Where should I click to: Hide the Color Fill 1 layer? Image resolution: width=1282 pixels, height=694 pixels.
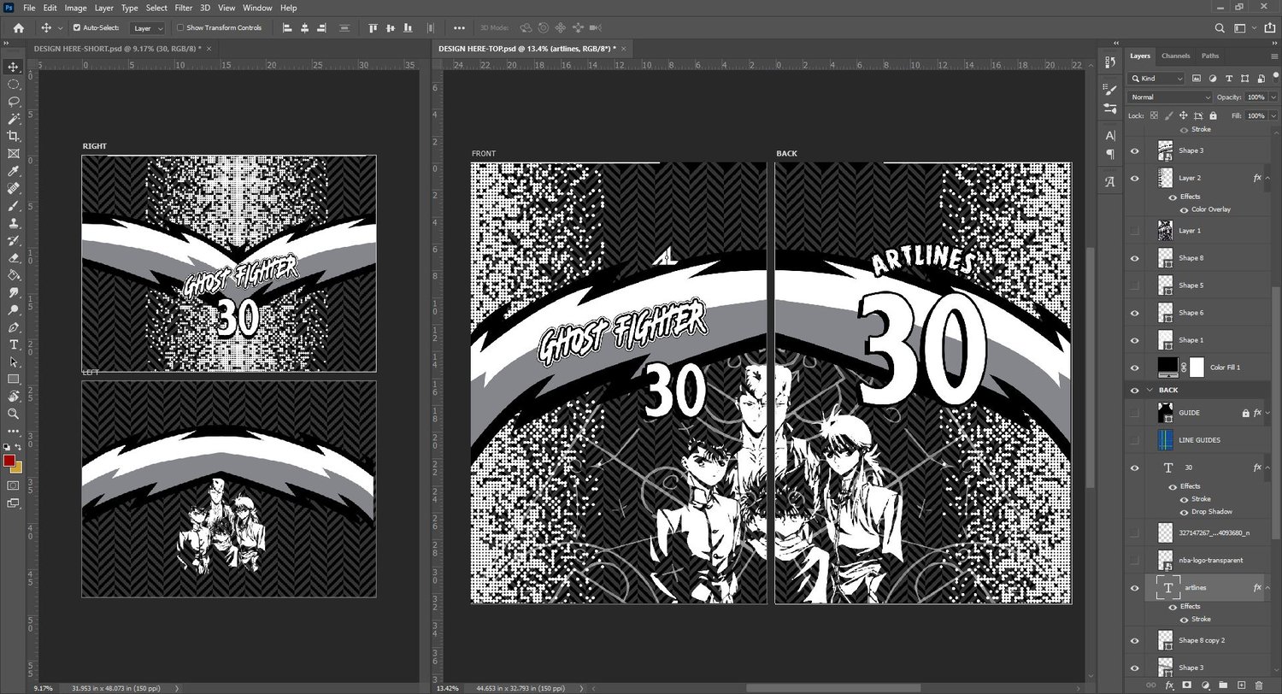1135,368
